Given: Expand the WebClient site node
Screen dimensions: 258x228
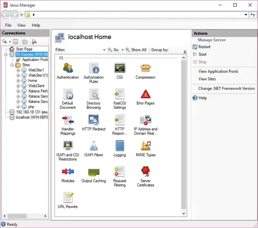Looking at the screenshot, I should (18, 86).
